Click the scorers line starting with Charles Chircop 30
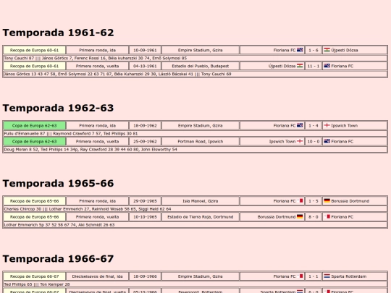Screen dimensions: 391x293 [x=195, y=209]
